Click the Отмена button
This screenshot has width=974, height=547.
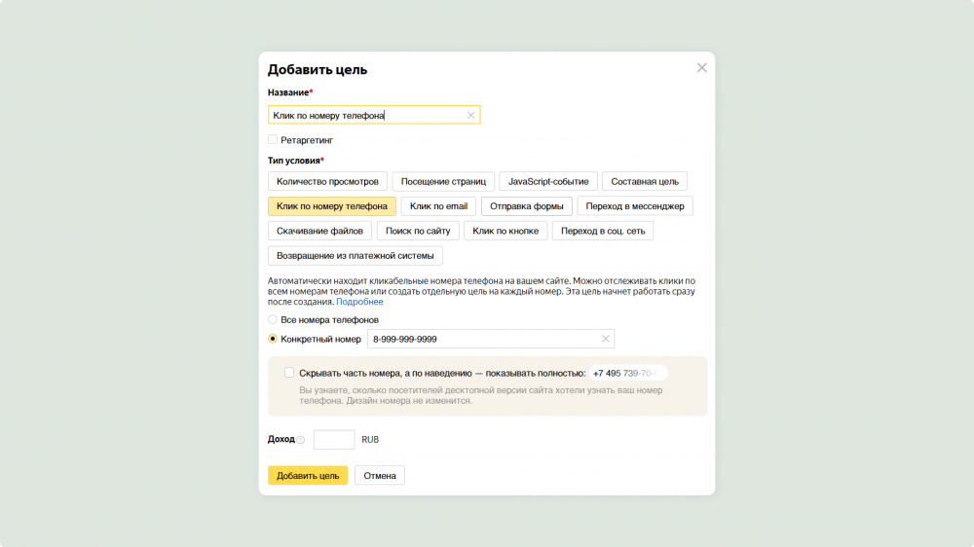pyautogui.click(x=380, y=476)
